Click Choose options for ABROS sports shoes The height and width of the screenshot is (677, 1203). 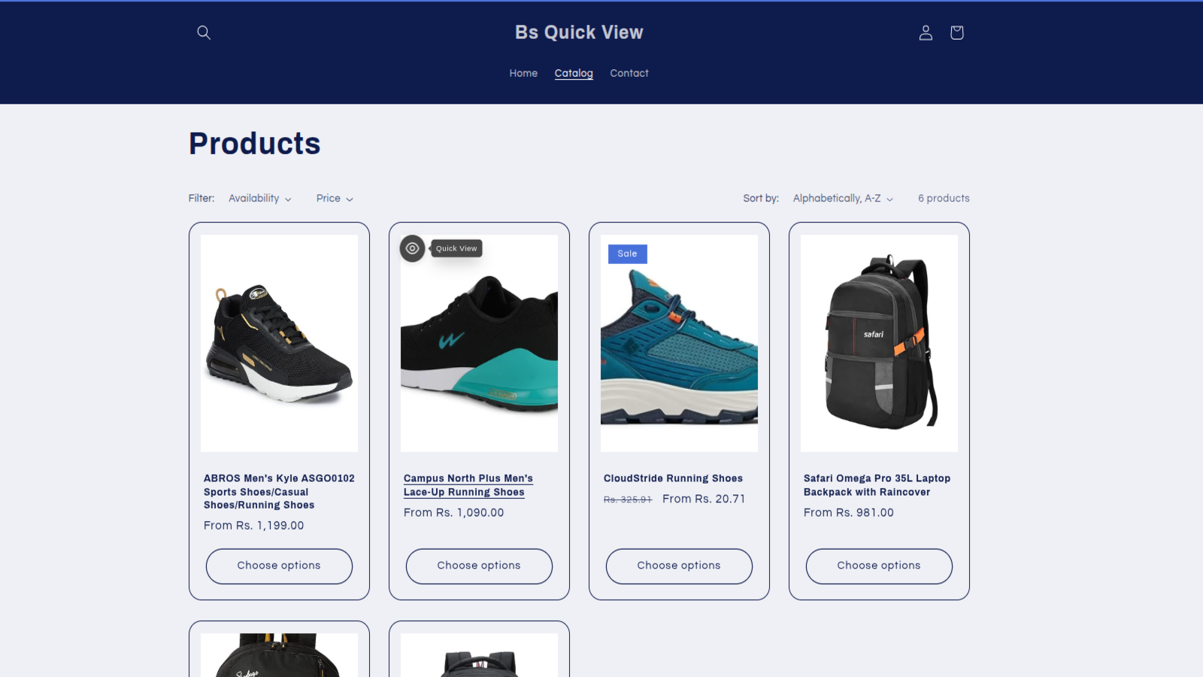tap(279, 566)
